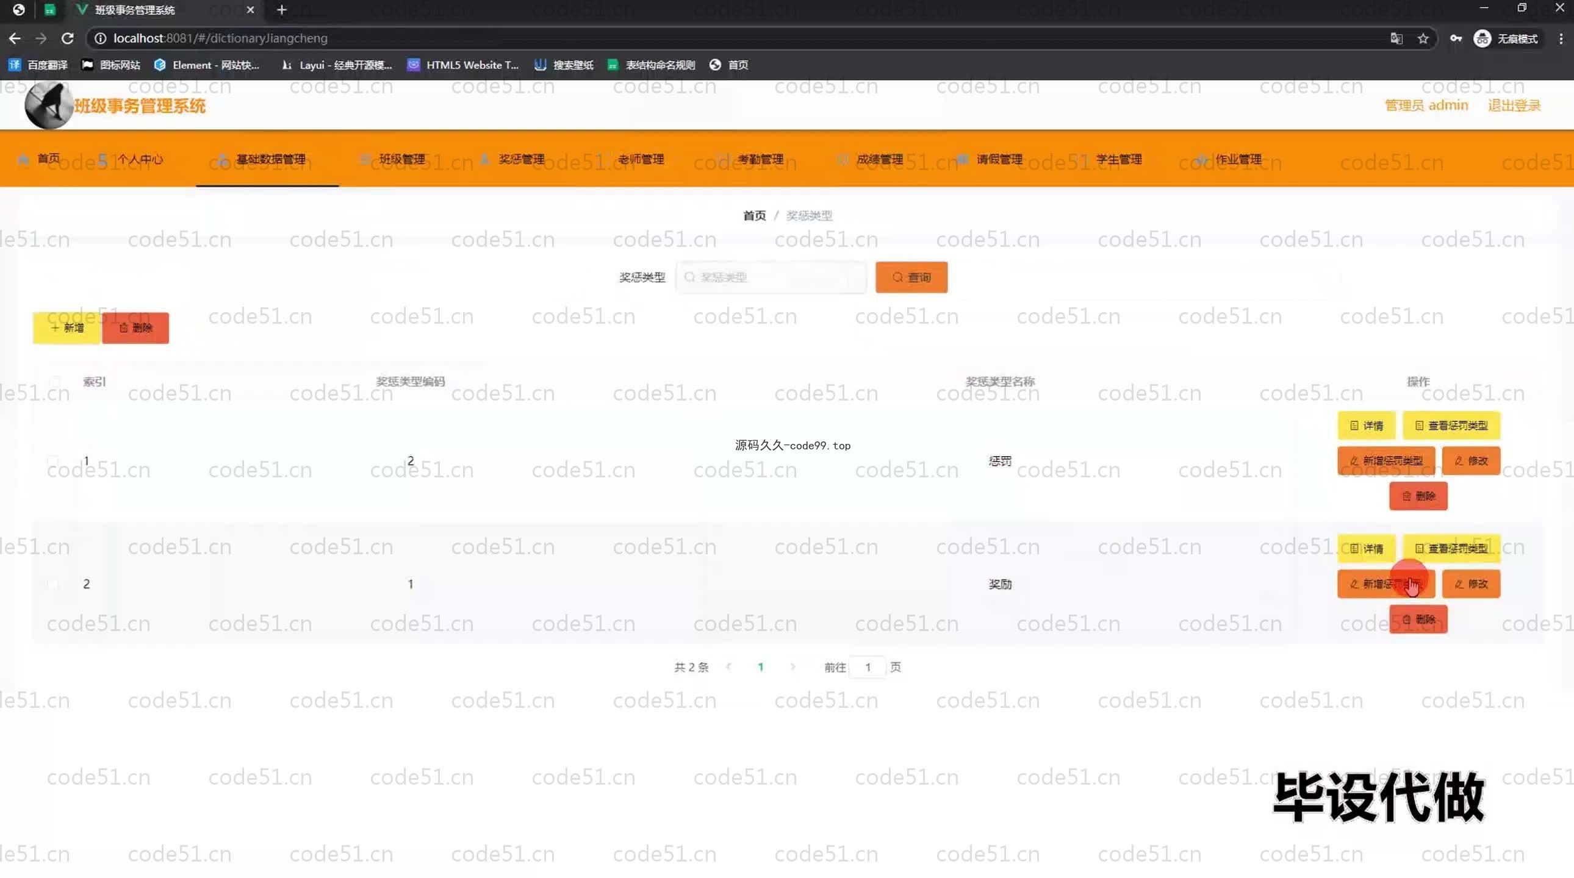Screen dimensions: 1574x878
Task: Open the 搜索壁纸 bookmark
Action: click(x=564, y=65)
